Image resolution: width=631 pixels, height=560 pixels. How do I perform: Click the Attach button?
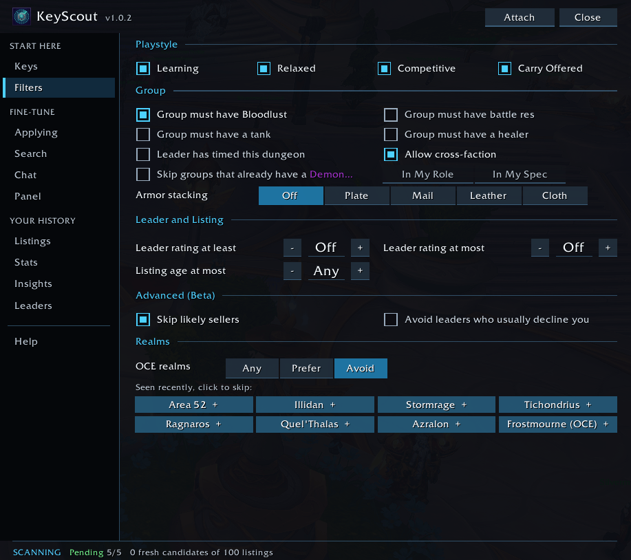pyautogui.click(x=520, y=17)
